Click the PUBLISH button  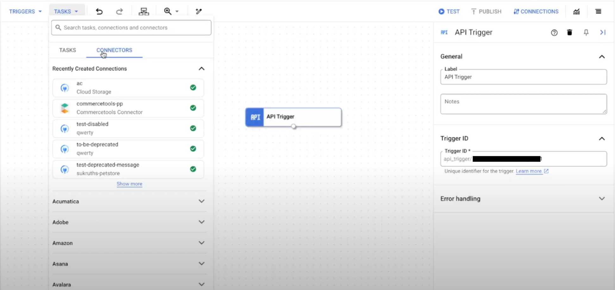[486, 11]
